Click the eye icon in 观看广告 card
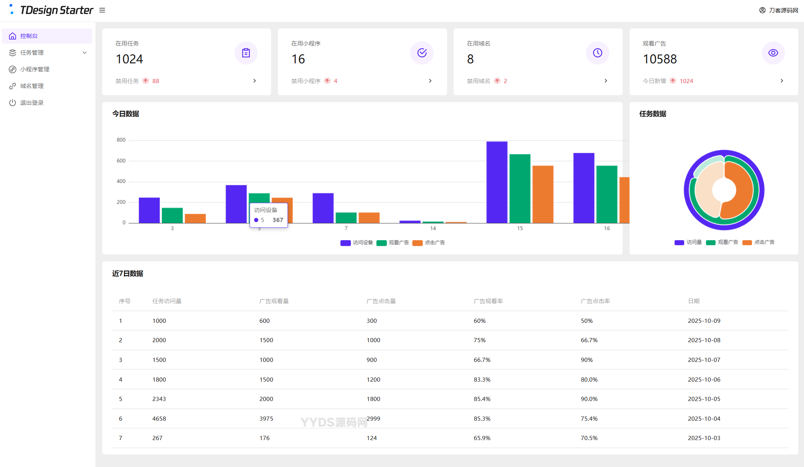 (x=773, y=53)
